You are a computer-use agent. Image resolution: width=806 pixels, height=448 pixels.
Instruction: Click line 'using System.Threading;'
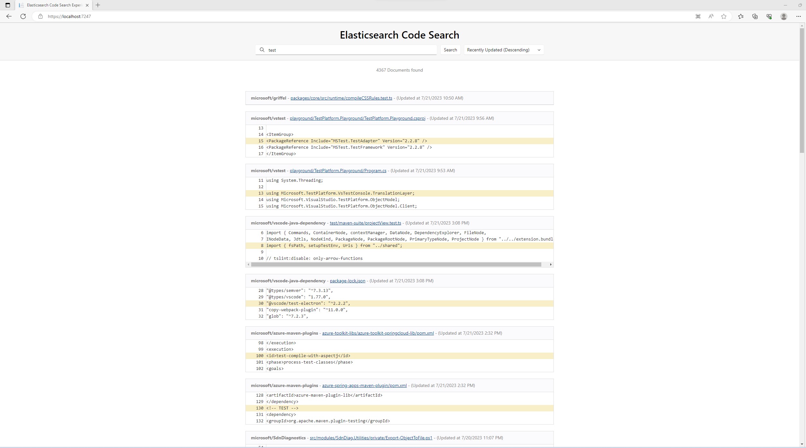[399, 180]
